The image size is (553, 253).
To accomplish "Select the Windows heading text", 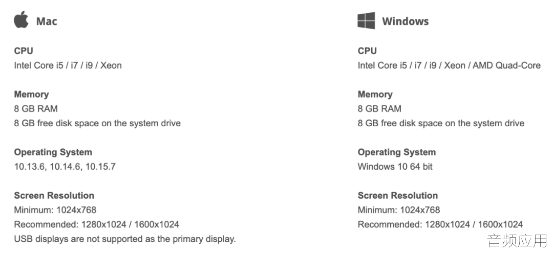I will (405, 21).
